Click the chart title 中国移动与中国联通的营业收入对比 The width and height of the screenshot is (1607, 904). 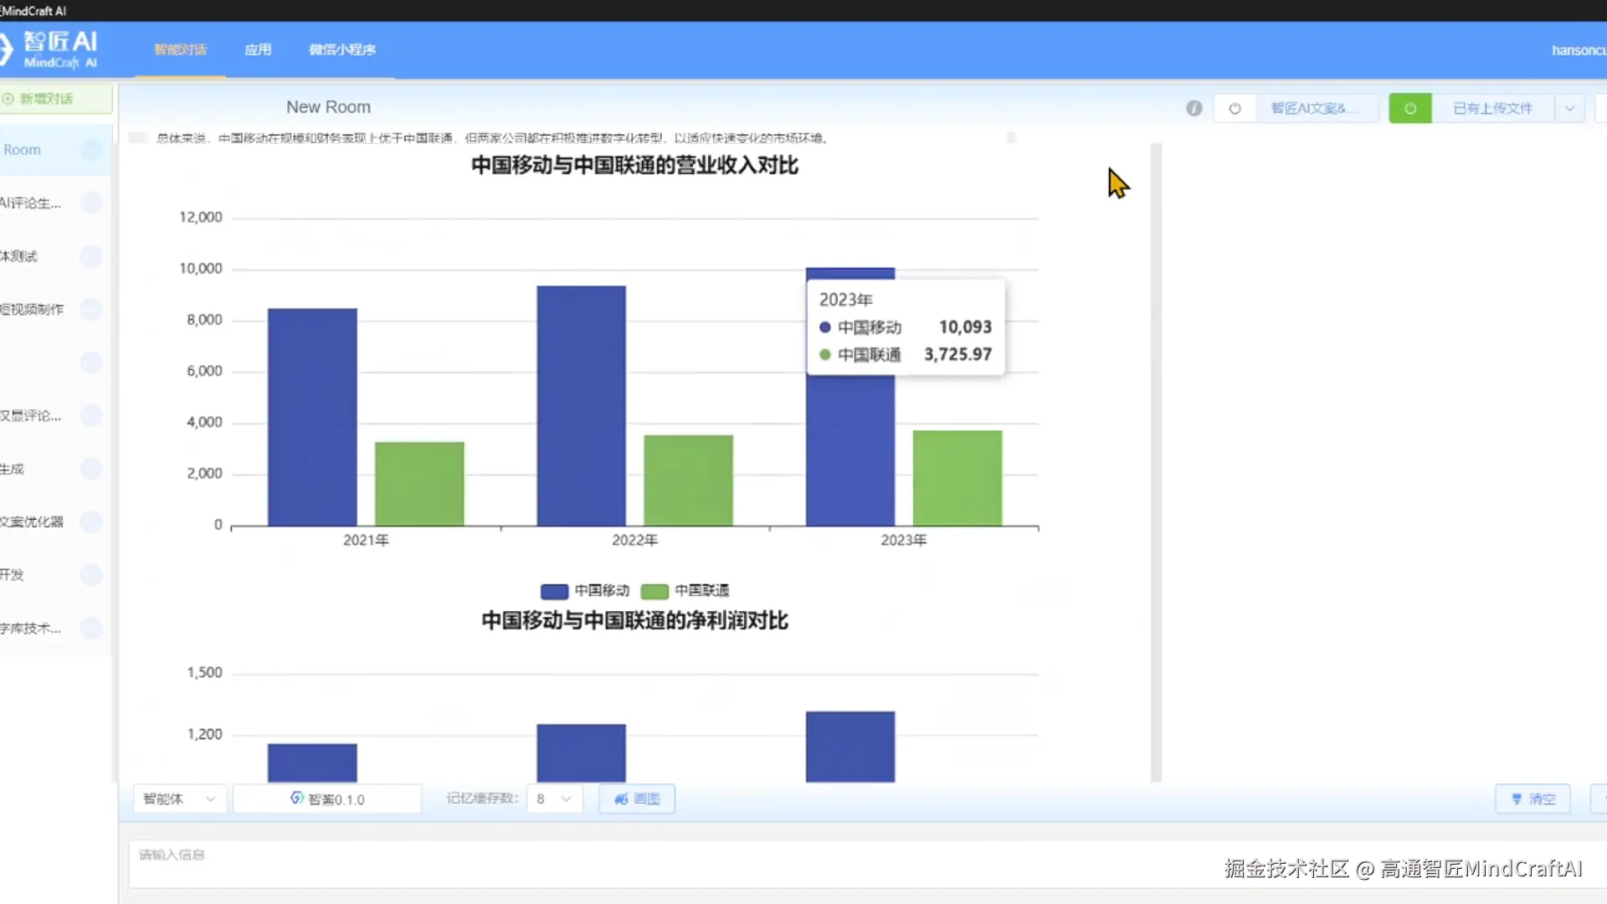(x=634, y=165)
